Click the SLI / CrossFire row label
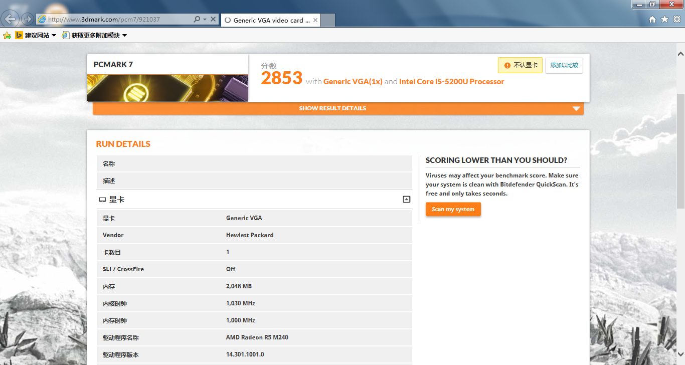 click(123, 269)
